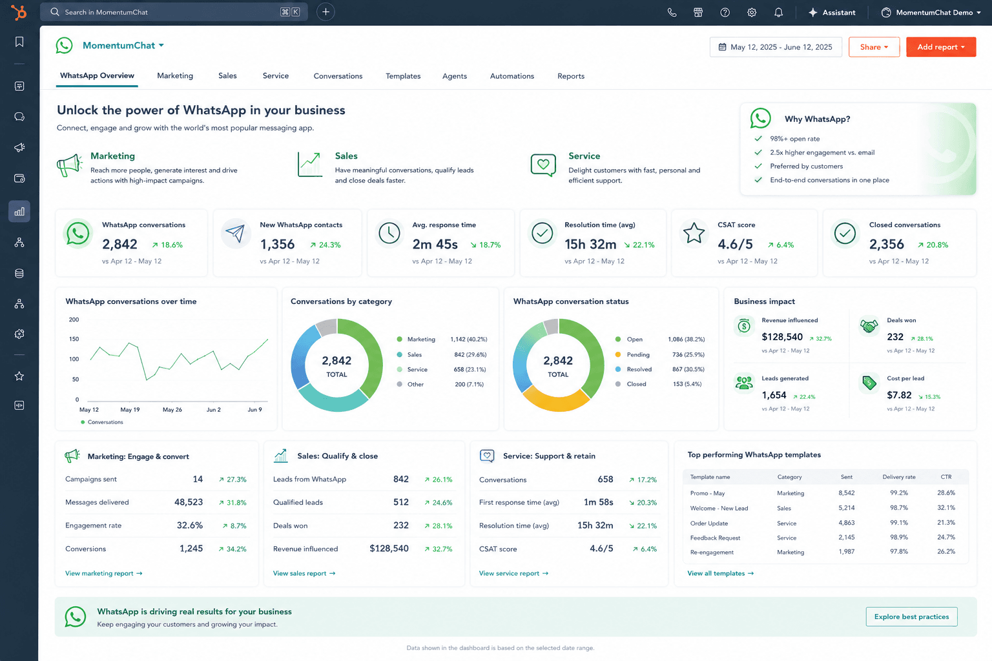Open star favorites icon in sidebar

click(19, 376)
